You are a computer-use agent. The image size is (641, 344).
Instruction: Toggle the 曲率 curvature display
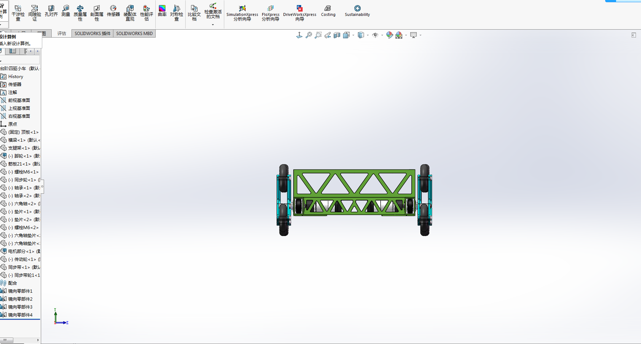point(162,11)
